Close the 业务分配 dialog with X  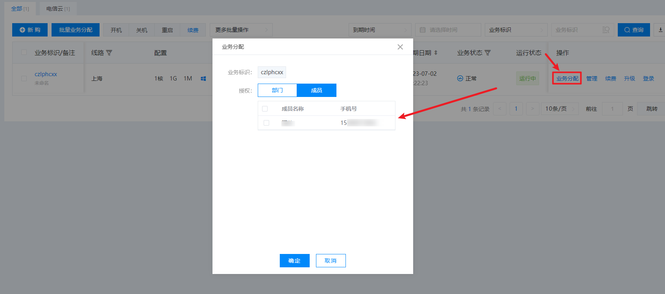point(400,47)
